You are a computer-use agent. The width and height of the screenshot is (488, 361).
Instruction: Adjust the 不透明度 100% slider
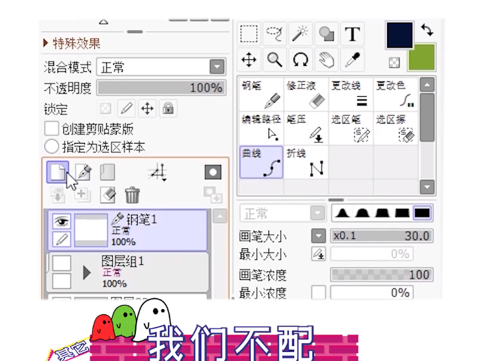[161, 88]
